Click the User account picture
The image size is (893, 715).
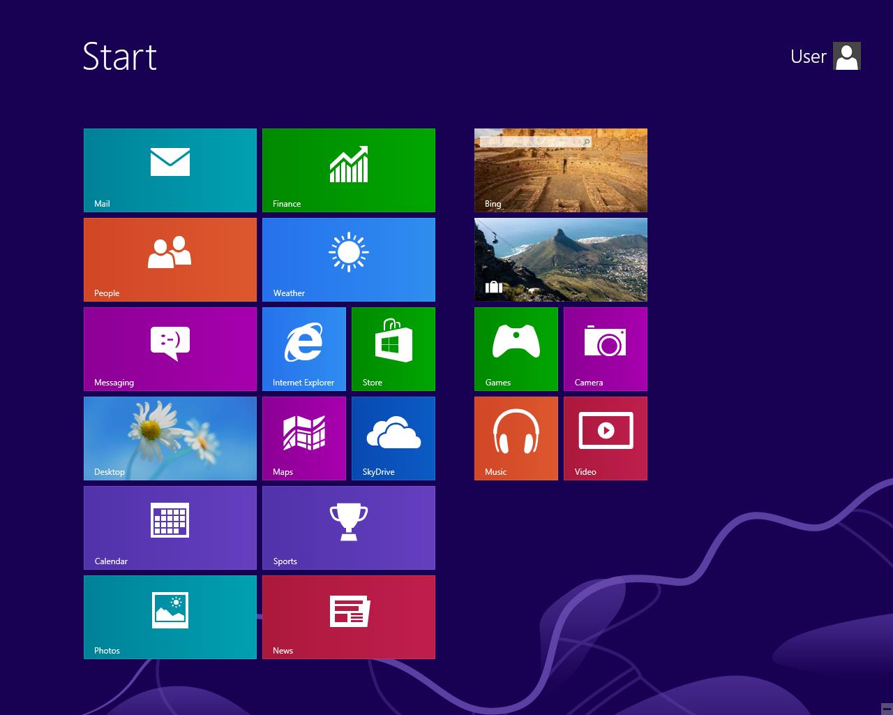coord(847,56)
